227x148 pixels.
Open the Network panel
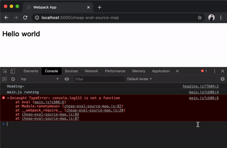tap(91, 71)
